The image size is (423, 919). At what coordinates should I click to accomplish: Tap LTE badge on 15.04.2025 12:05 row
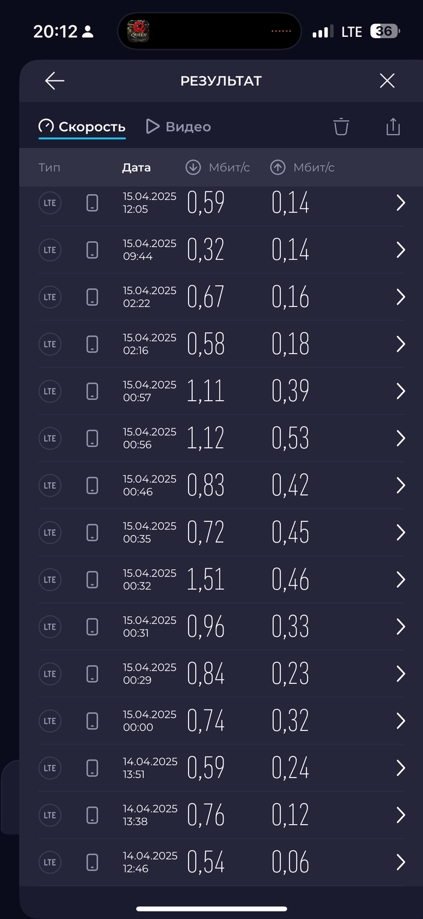(50, 203)
